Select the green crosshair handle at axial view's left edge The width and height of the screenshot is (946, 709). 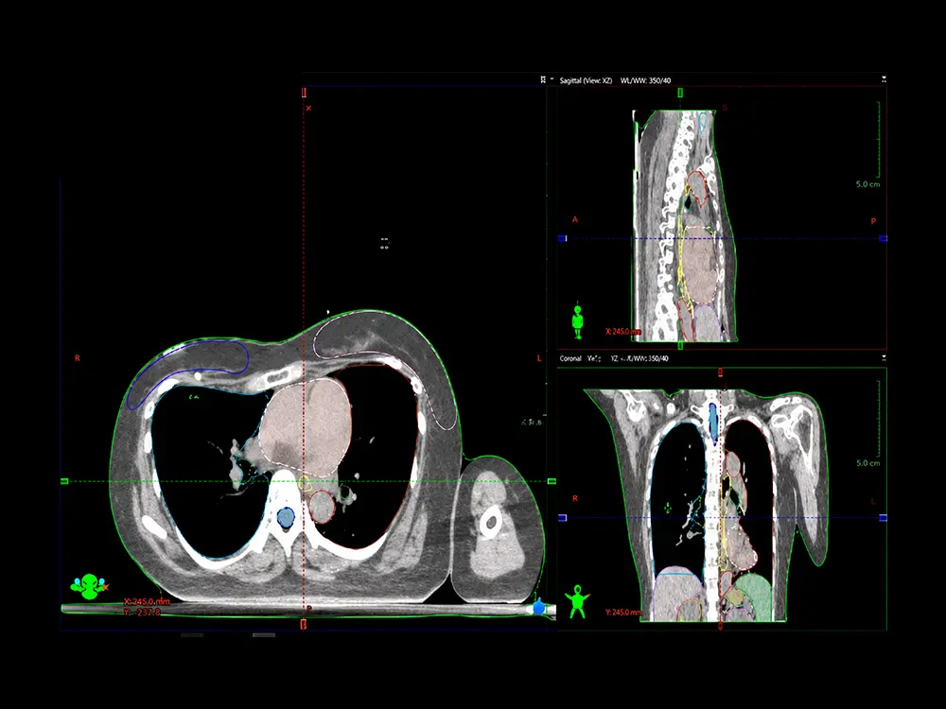click(x=64, y=481)
